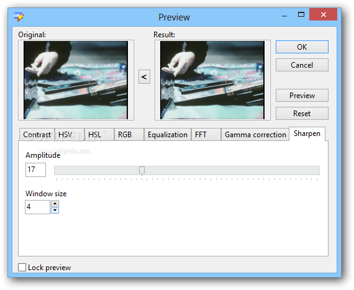Image resolution: width=354 pixels, height=290 pixels.
Task: Click the '<' copy-result-to-original button
Action: 144,77
